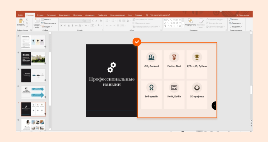
Task: Expand the Раздел (Section) dropdown
Action: click(x=48, y=27)
